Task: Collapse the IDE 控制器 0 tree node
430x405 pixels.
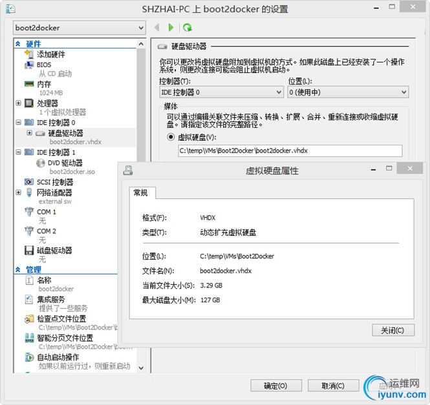Action: [x=18, y=122]
